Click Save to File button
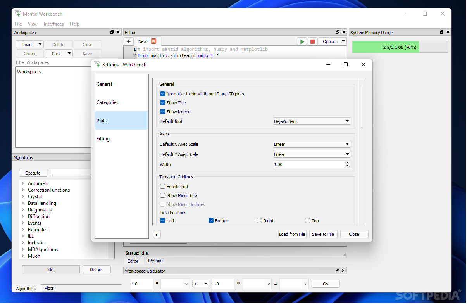 point(323,234)
